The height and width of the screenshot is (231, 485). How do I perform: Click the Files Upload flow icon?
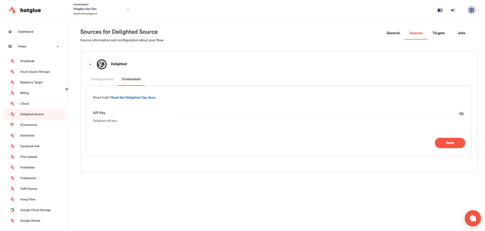click(12, 157)
